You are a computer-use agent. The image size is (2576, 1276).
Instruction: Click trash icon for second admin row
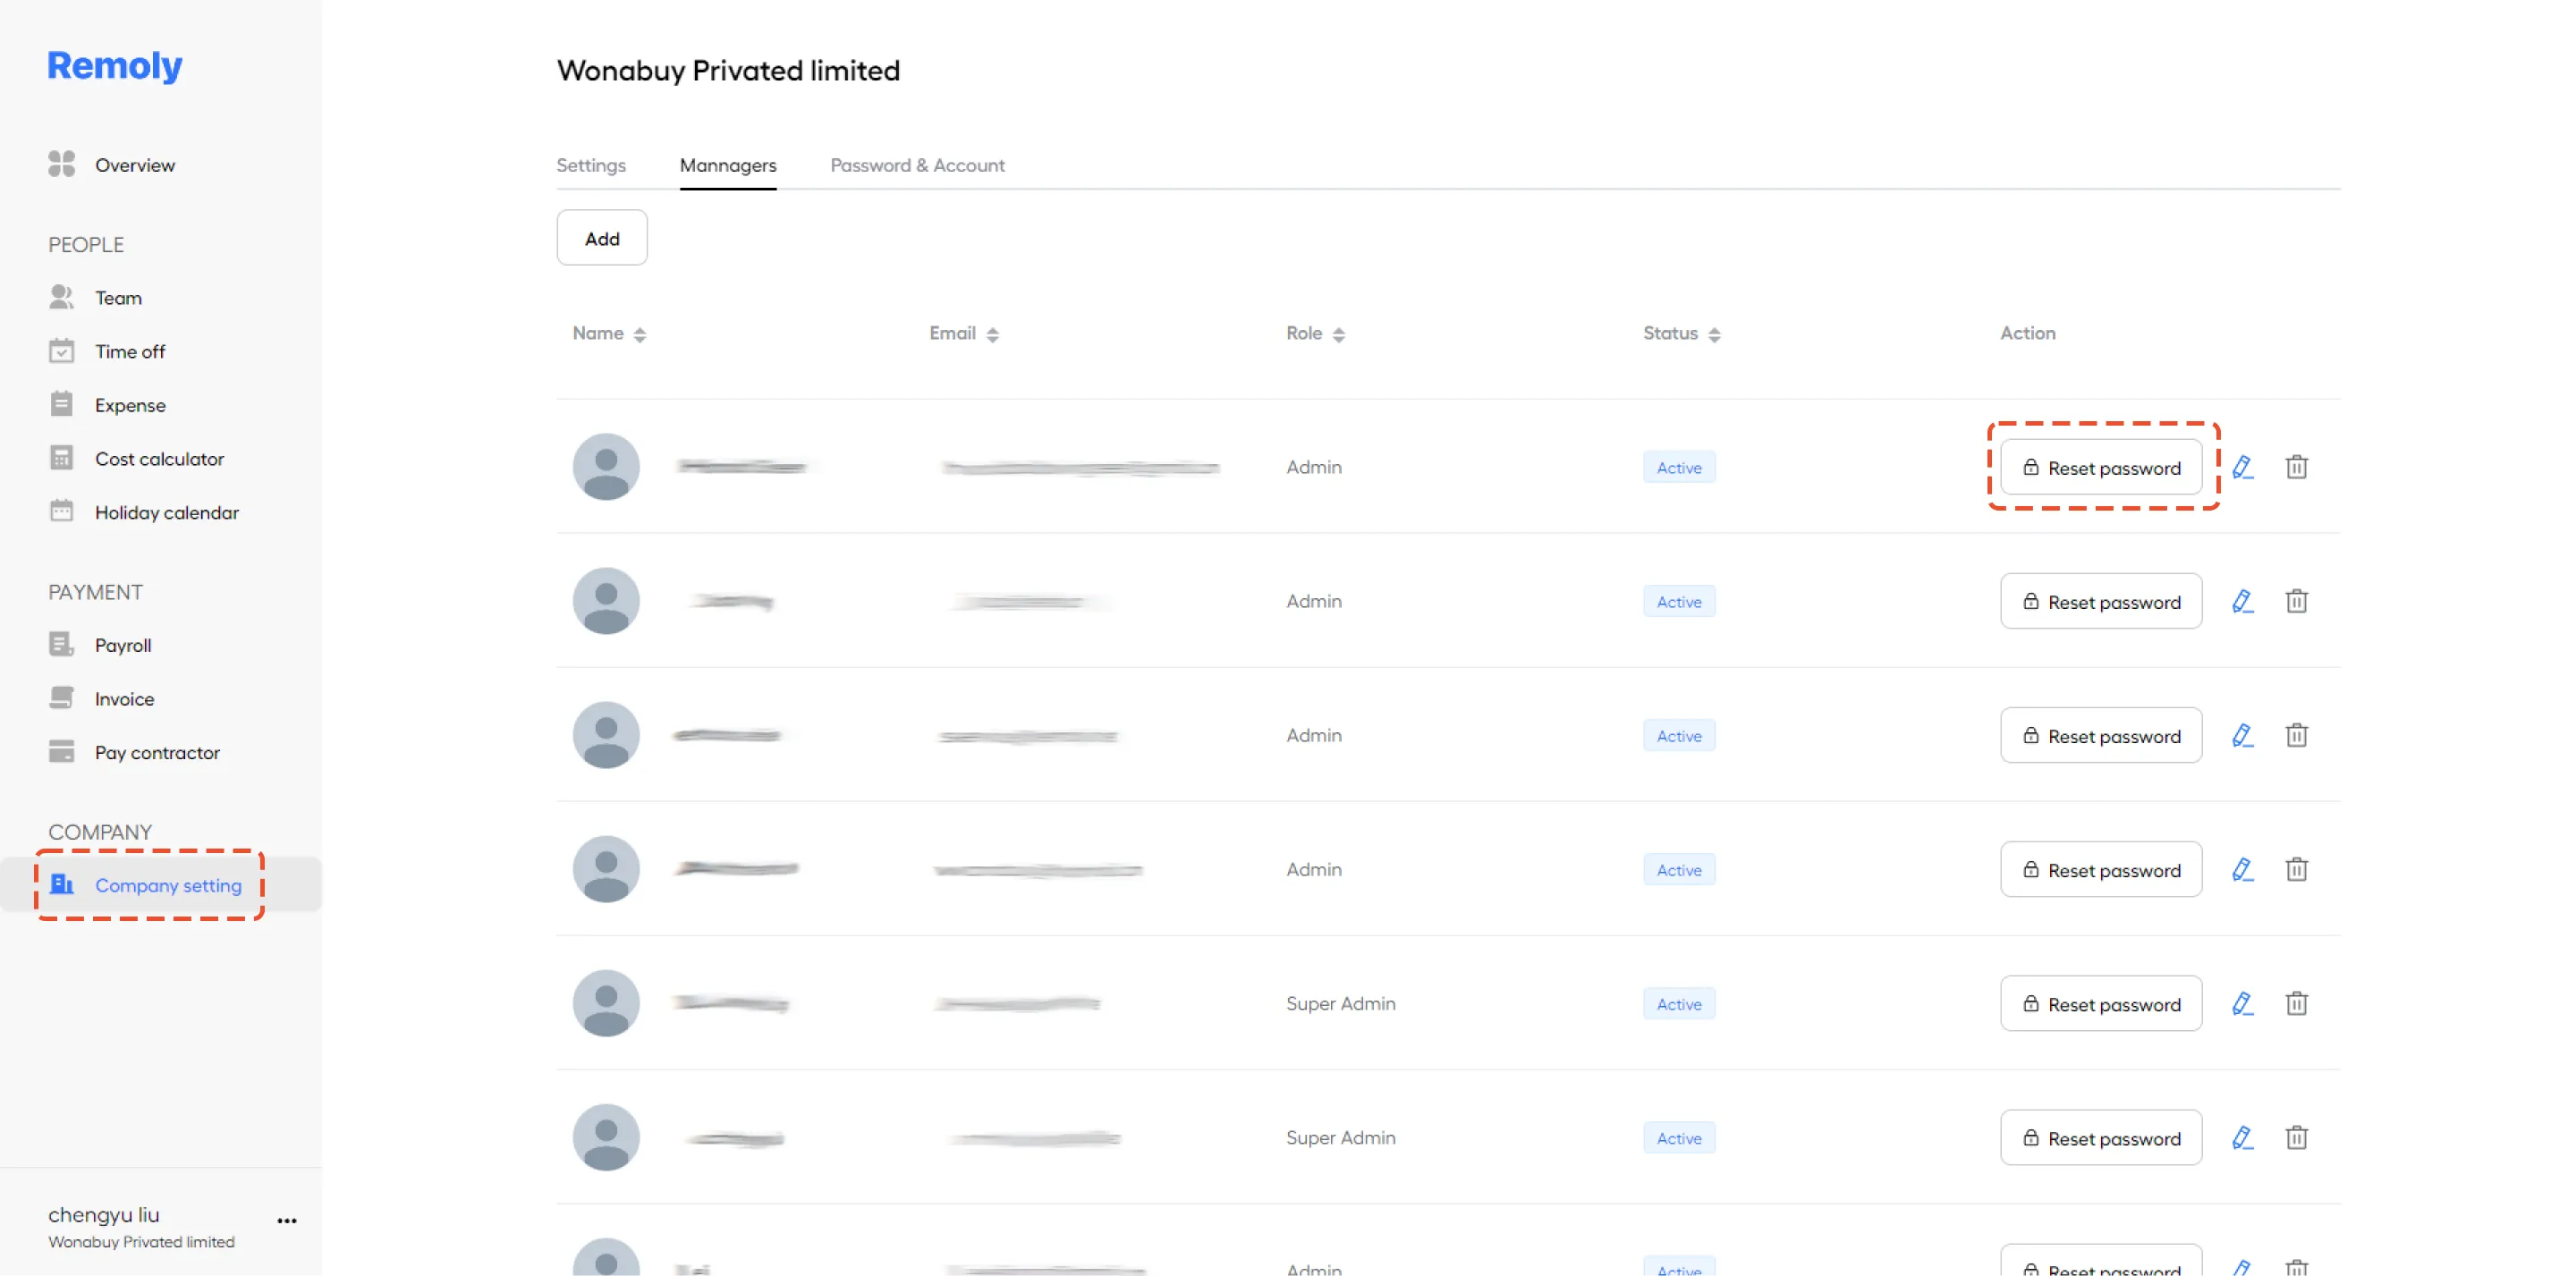[x=2296, y=601]
